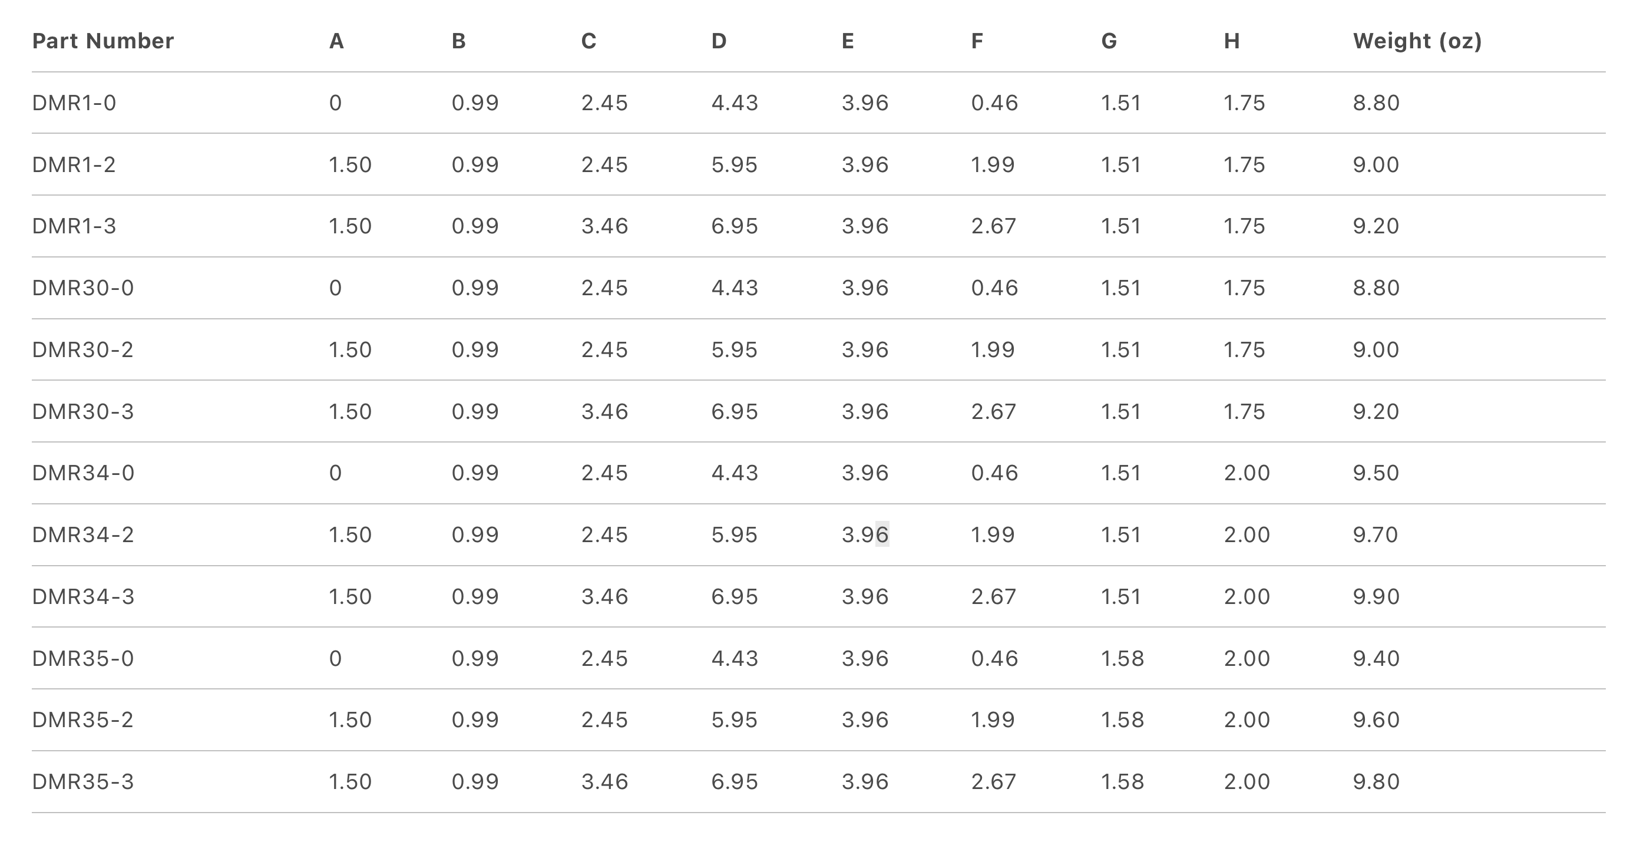
Task: Click the DMR35-0 part number
Action: [x=82, y=658]
